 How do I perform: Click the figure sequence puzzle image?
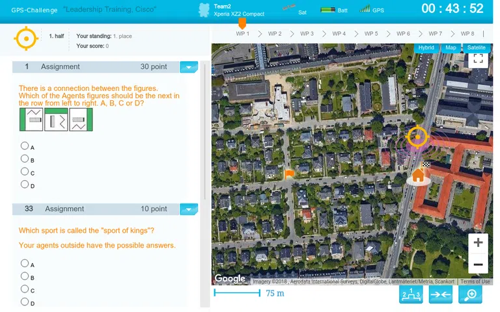tap(55, 120)
